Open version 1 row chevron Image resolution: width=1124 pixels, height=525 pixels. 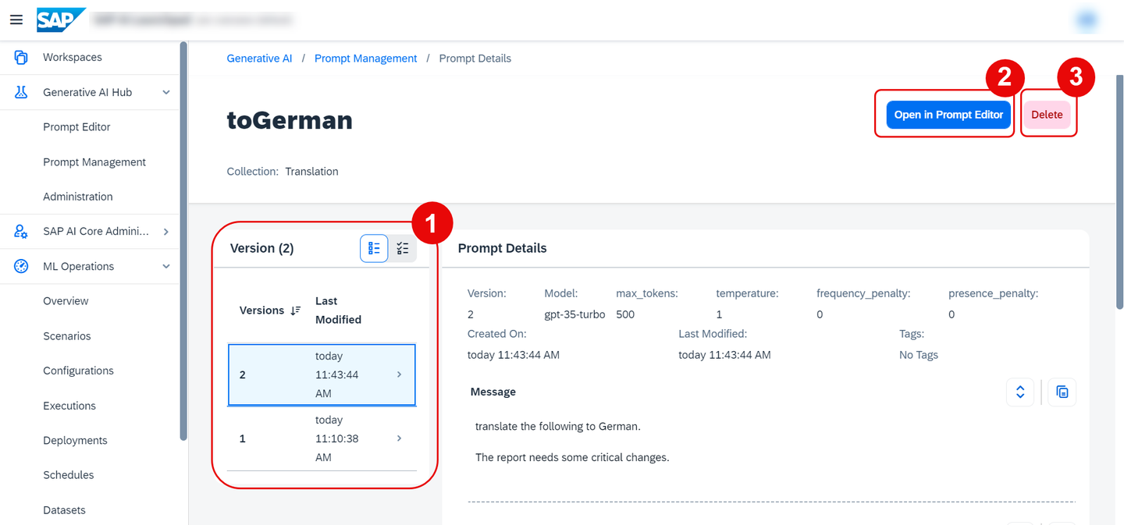click(x=400, y=438)
